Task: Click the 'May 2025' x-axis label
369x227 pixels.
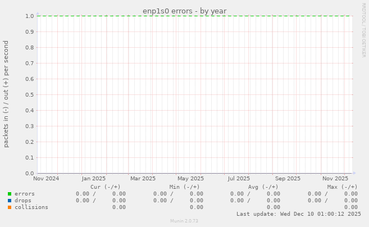Action: (x=190, y=179)
